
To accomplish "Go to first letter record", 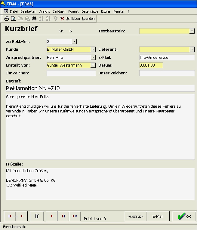I will (10, 216).
